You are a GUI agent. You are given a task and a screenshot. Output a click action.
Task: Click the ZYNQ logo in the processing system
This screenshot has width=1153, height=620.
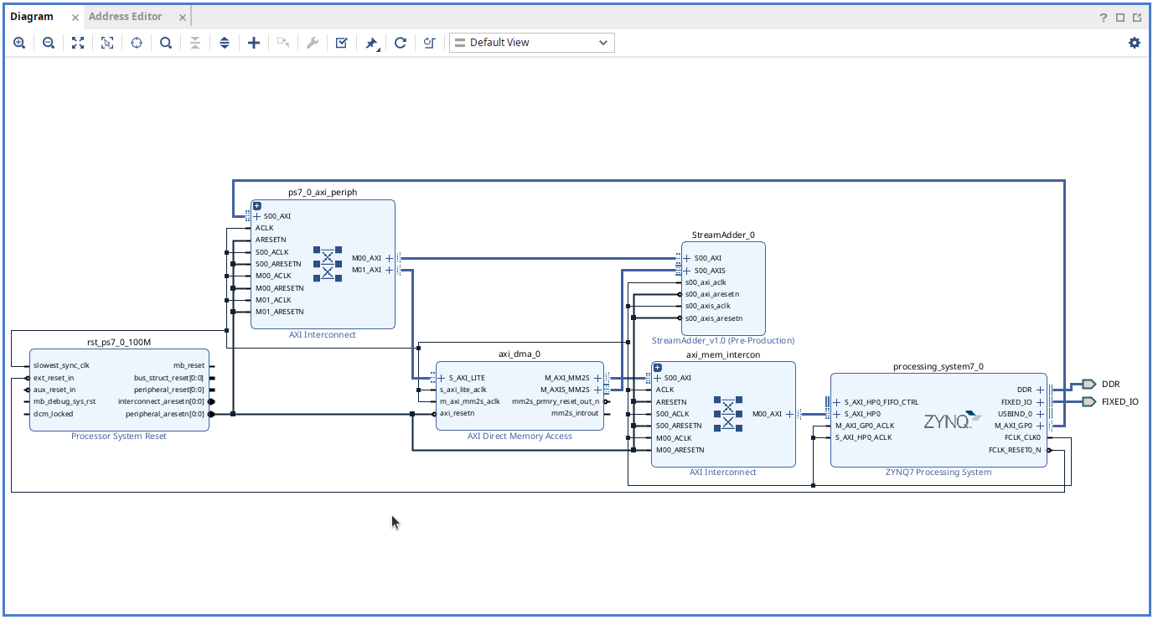(952, 420)
